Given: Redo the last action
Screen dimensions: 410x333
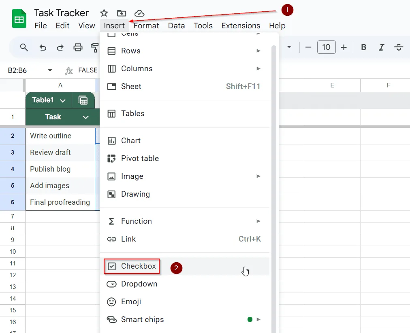Looking at the screenshot, I should [60, 47].
